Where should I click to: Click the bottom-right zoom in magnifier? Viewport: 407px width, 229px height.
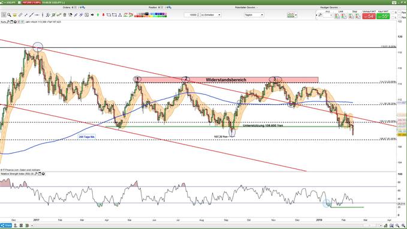(403, 225)
